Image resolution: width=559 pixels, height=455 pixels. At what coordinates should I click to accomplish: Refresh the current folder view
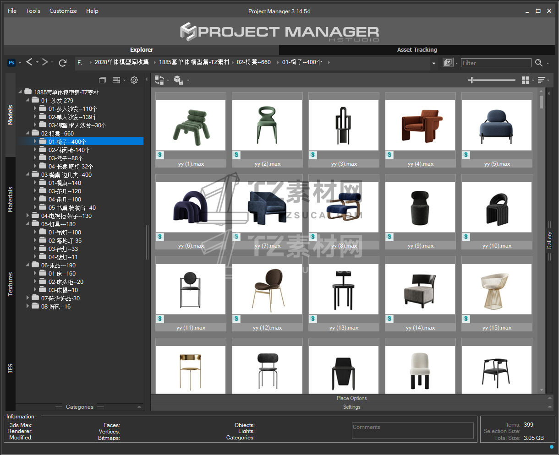coord(63,63)
